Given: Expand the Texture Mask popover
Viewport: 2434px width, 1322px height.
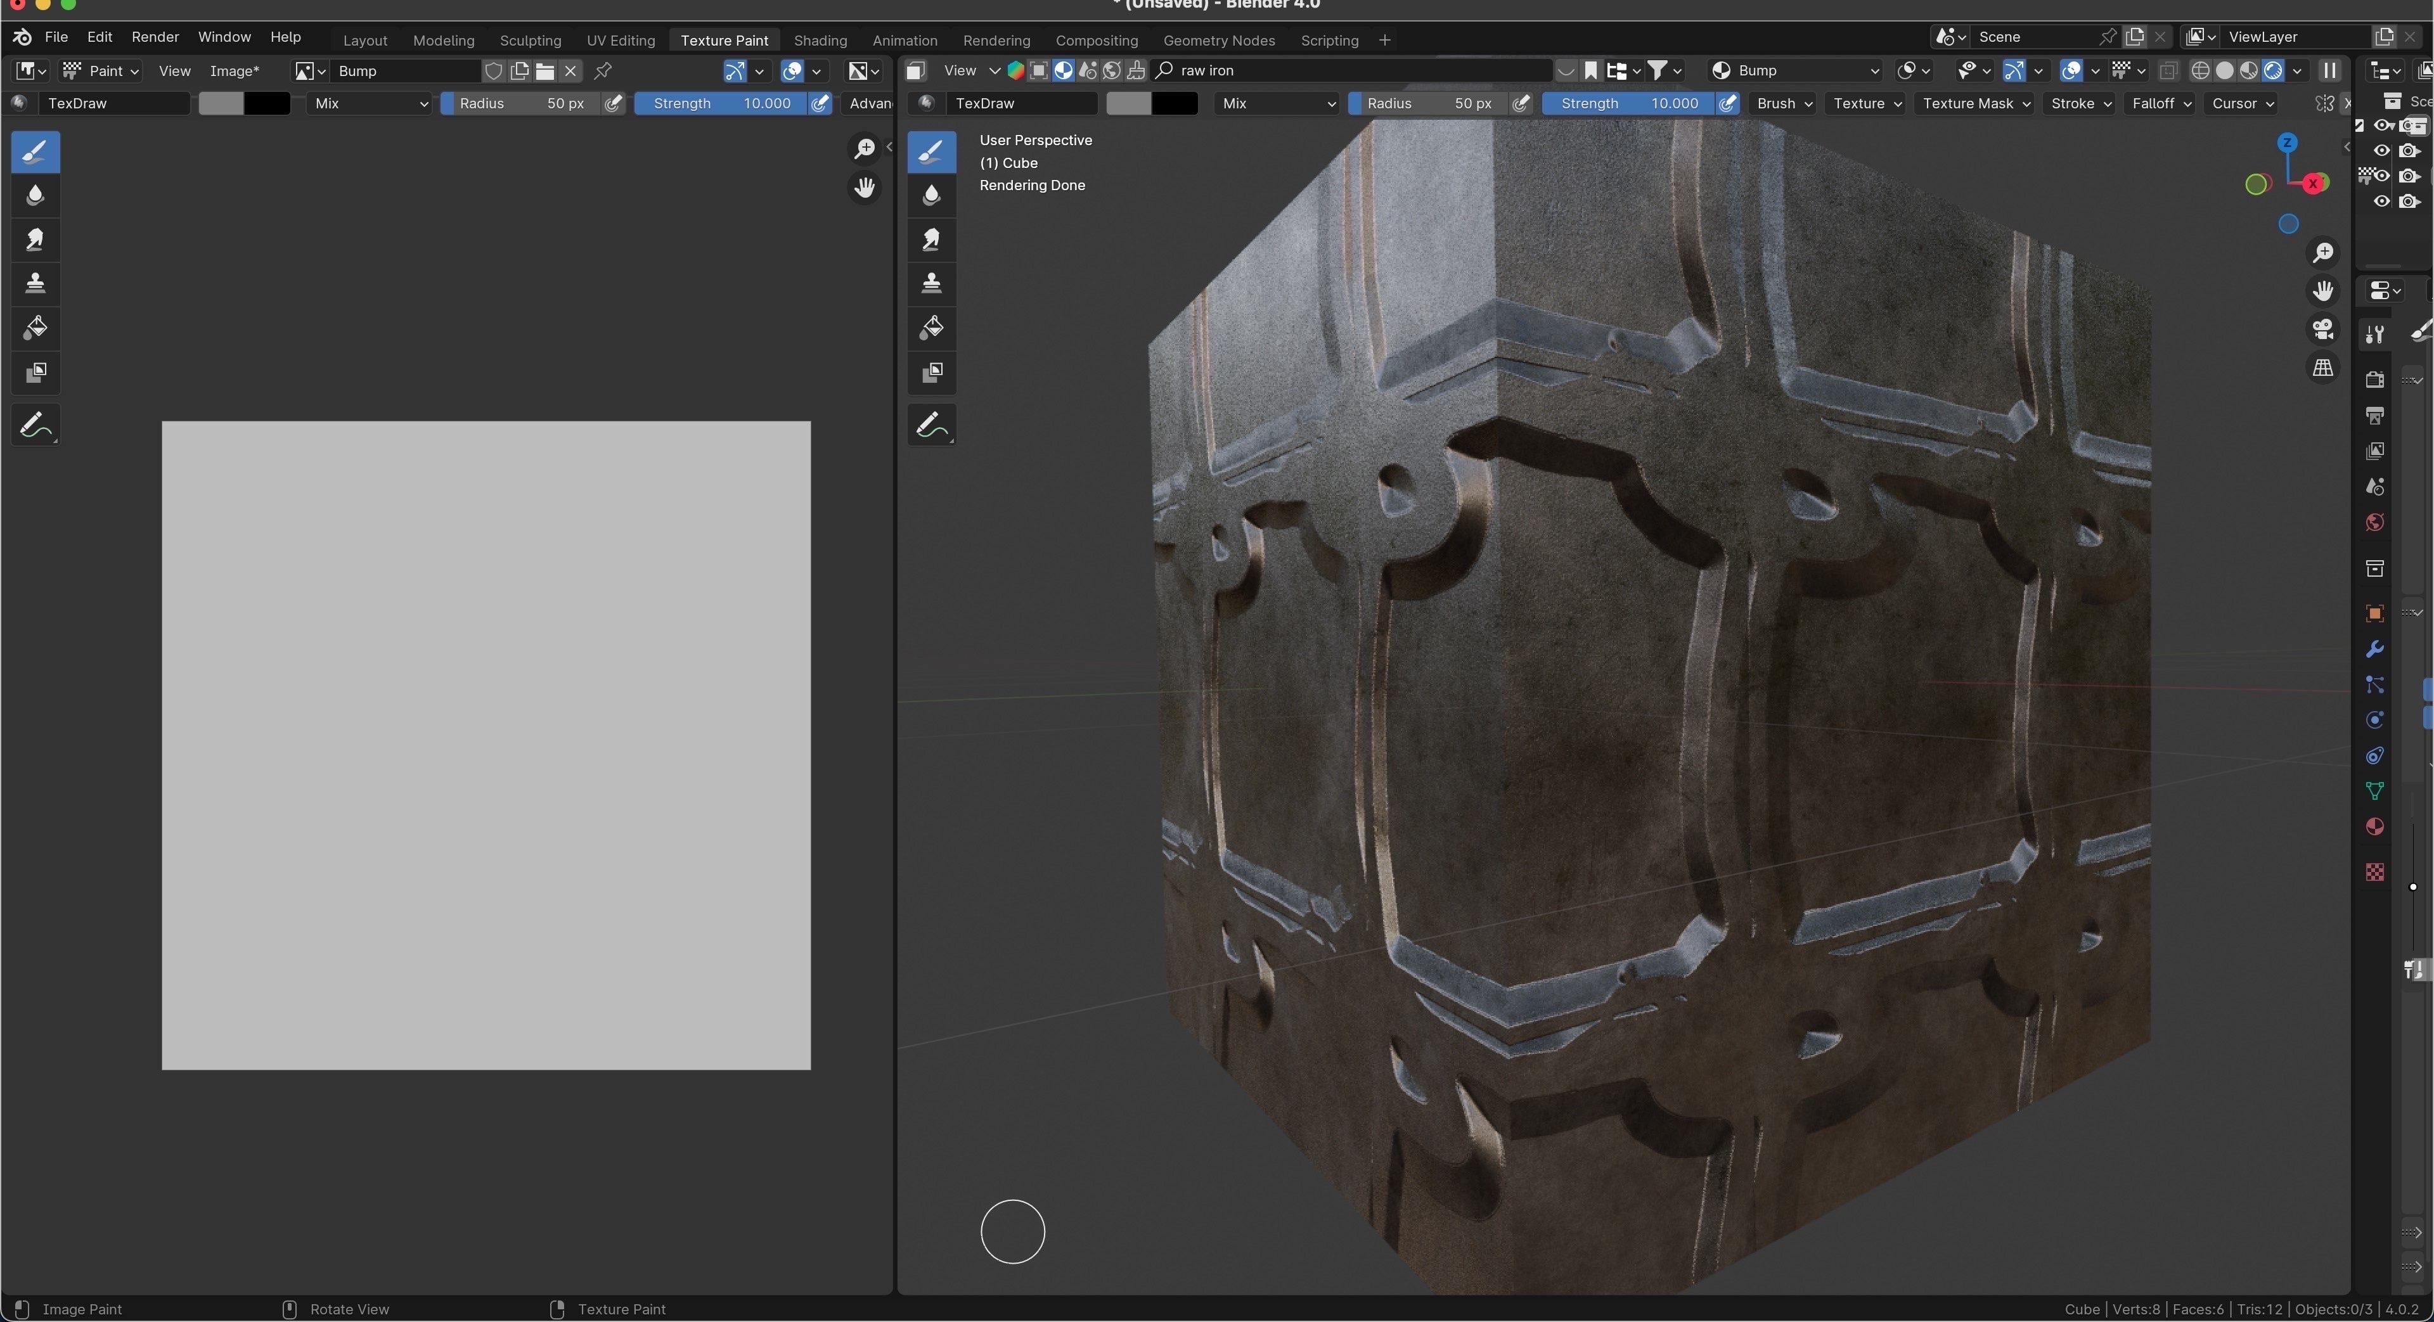Looking at the screenshot, I should point(1977,103).
